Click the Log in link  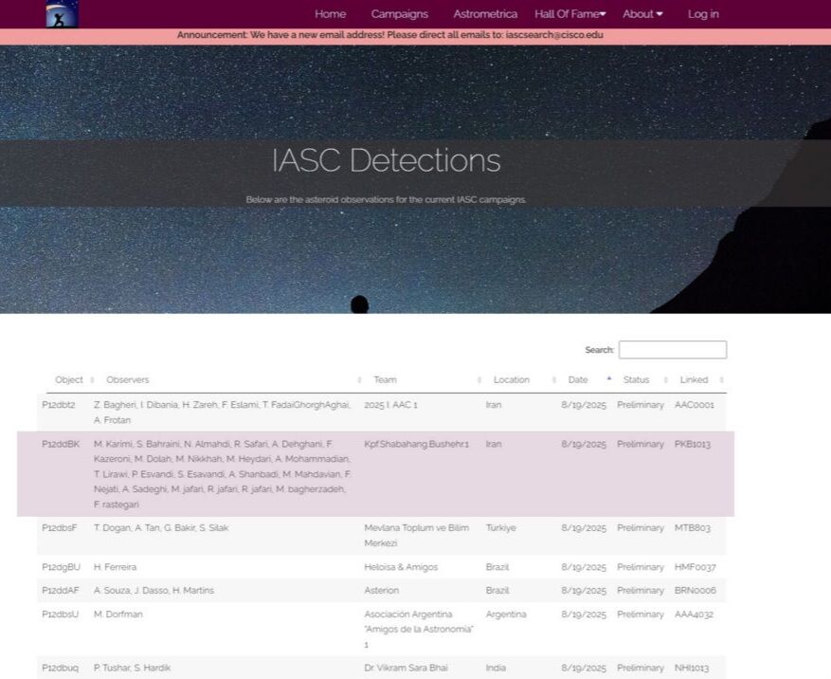[x=703, y=14]
